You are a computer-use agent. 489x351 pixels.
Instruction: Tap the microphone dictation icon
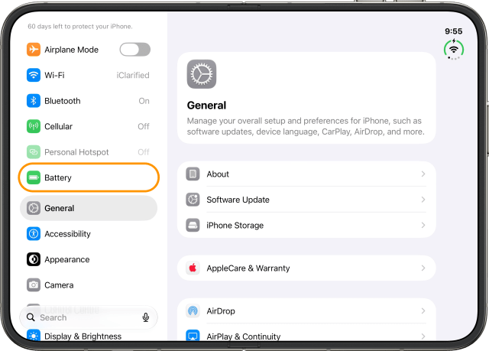(146, 317)
